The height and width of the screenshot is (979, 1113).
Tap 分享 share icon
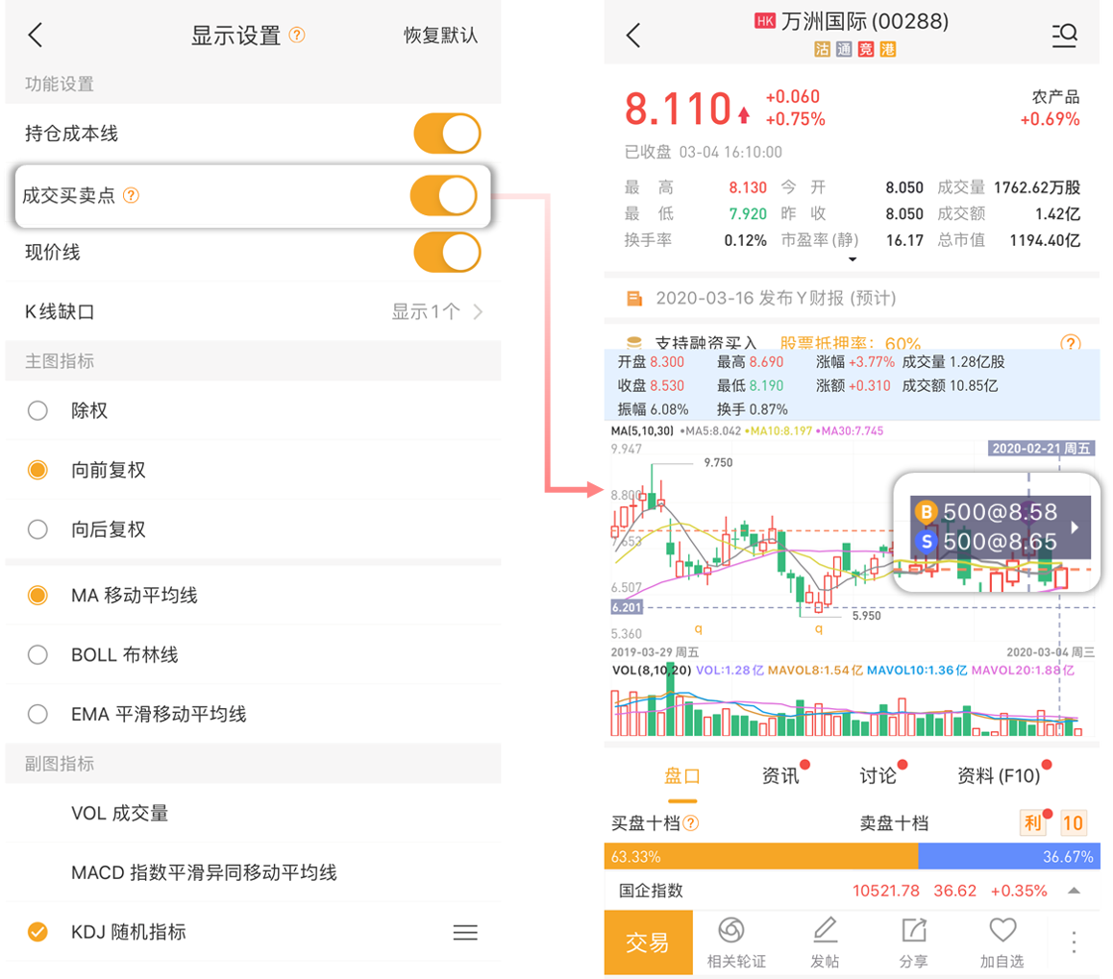(x=913, y=942)
